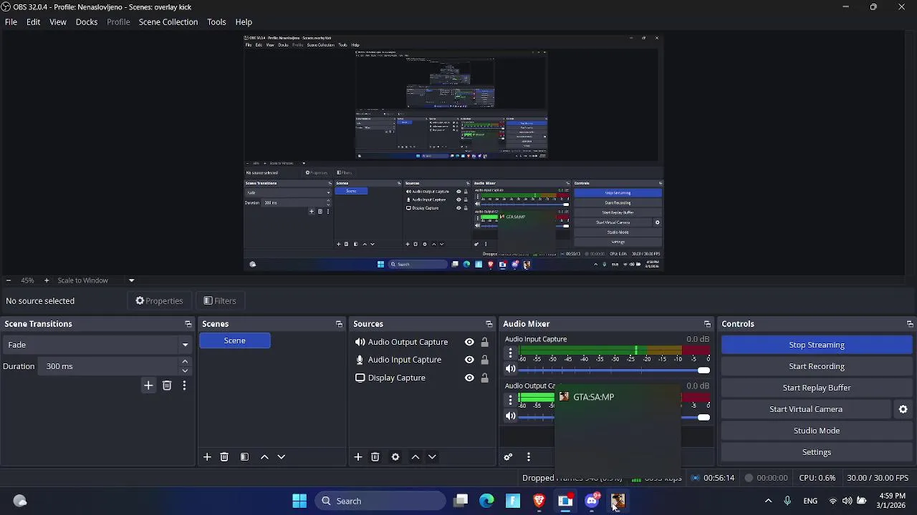Undock the Scene Transitions panel
Image resolution: width=917 pixels, height=515 pixels.
(188, 324)
